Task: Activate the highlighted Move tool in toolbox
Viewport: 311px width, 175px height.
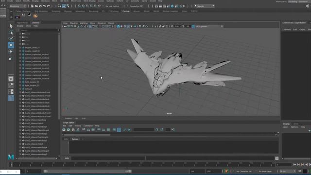Action: point(11,45)
